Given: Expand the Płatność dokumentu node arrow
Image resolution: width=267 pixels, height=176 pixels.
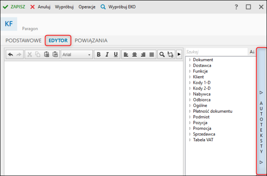Looking at the screenshot, I should coord(190,111).
